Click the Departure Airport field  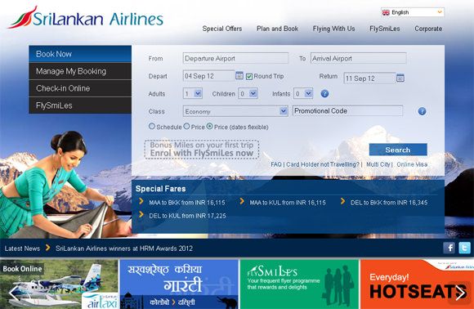click(x=235, y=58)
